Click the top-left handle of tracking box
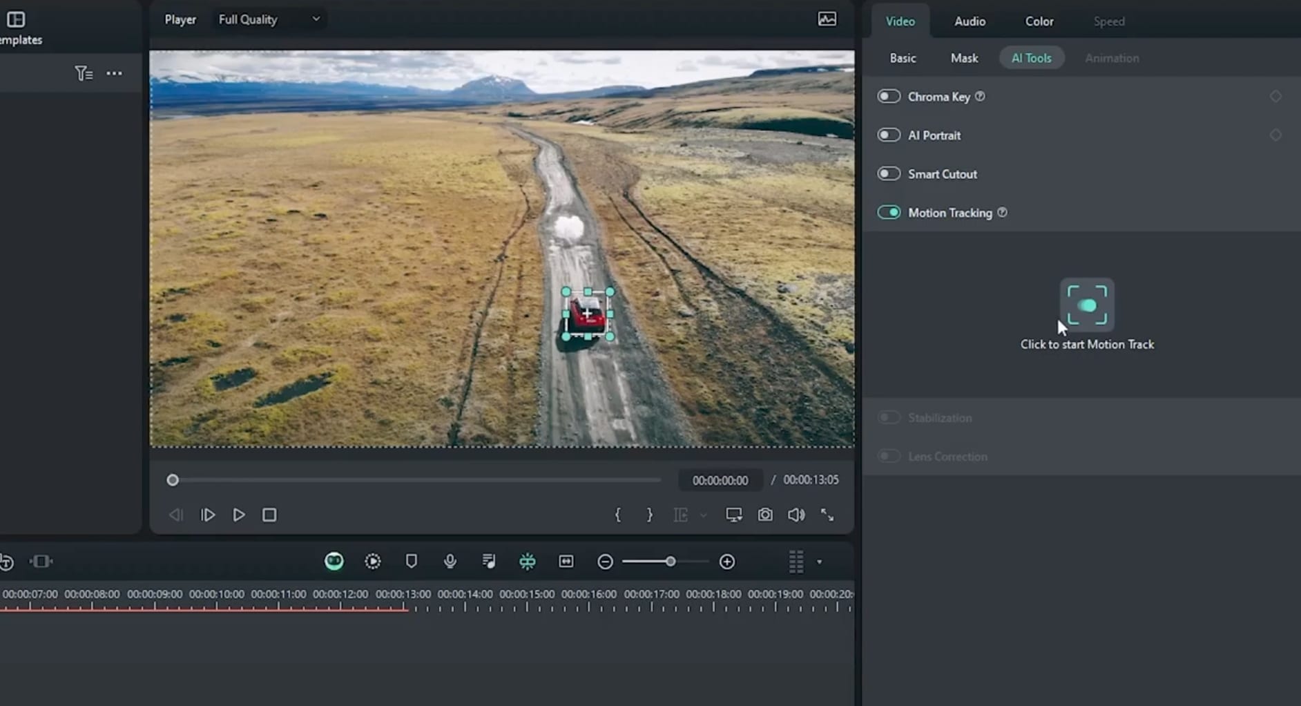This screenshot has height=706, width=1301. click(x=566, y=292)
